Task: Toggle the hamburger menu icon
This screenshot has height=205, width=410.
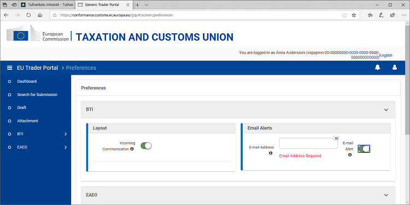Action: (10, 68)
